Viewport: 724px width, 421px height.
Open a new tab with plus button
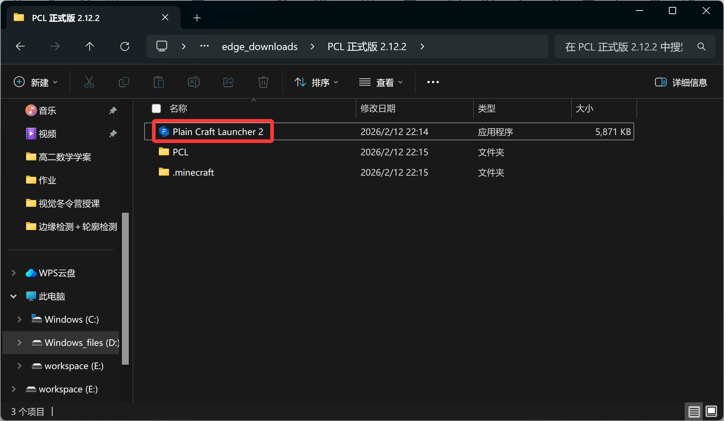(x=197, y=18)
